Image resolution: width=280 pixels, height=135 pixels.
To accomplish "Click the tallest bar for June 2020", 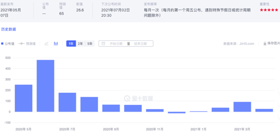I will click(x=45, y=86).
